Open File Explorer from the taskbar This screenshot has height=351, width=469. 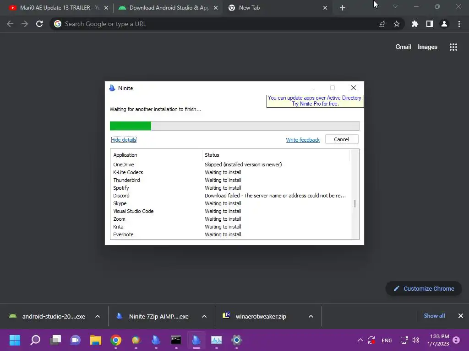click(96, 340)
